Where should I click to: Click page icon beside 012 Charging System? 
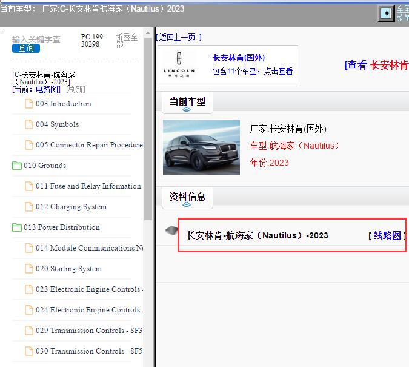(x=29, y=207)
